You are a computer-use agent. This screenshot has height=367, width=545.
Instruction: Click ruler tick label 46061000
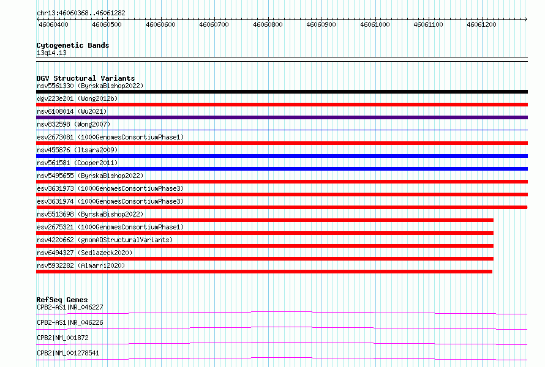click(x=375, y=24)
